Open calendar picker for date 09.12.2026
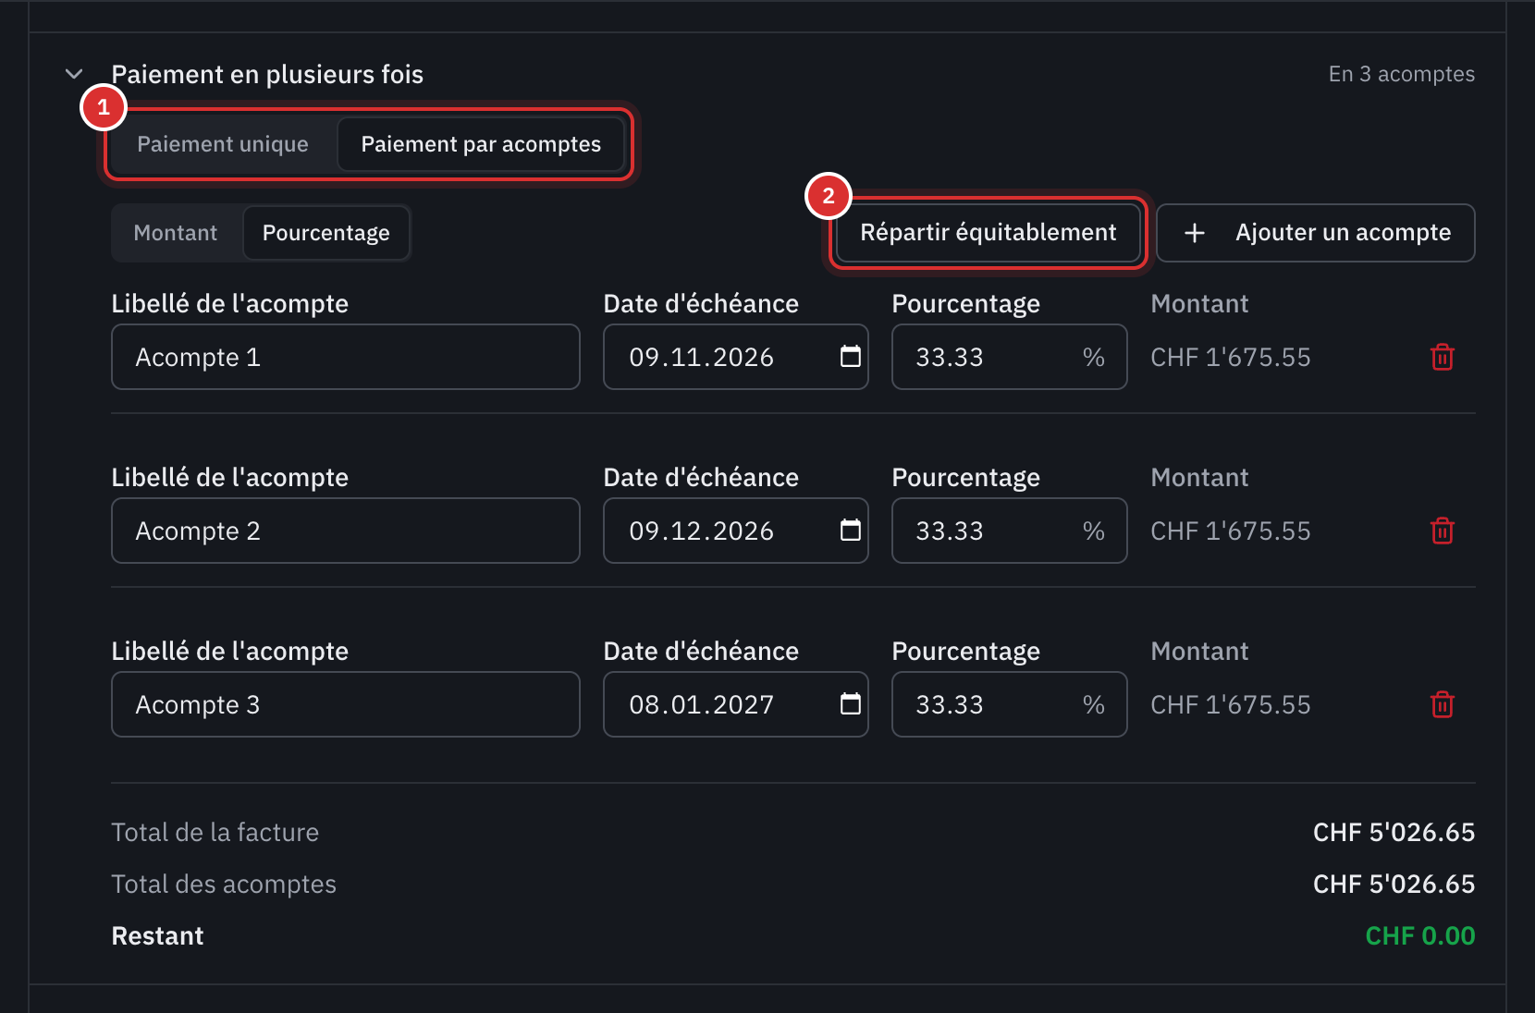The width and height of the screenshot is (1535, 1013). coord(850,531)
